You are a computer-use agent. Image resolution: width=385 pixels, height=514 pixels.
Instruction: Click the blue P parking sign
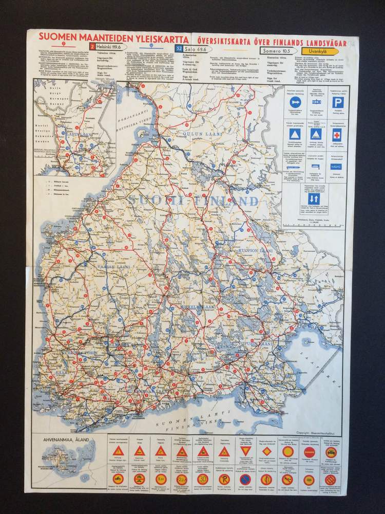[338, 103]
